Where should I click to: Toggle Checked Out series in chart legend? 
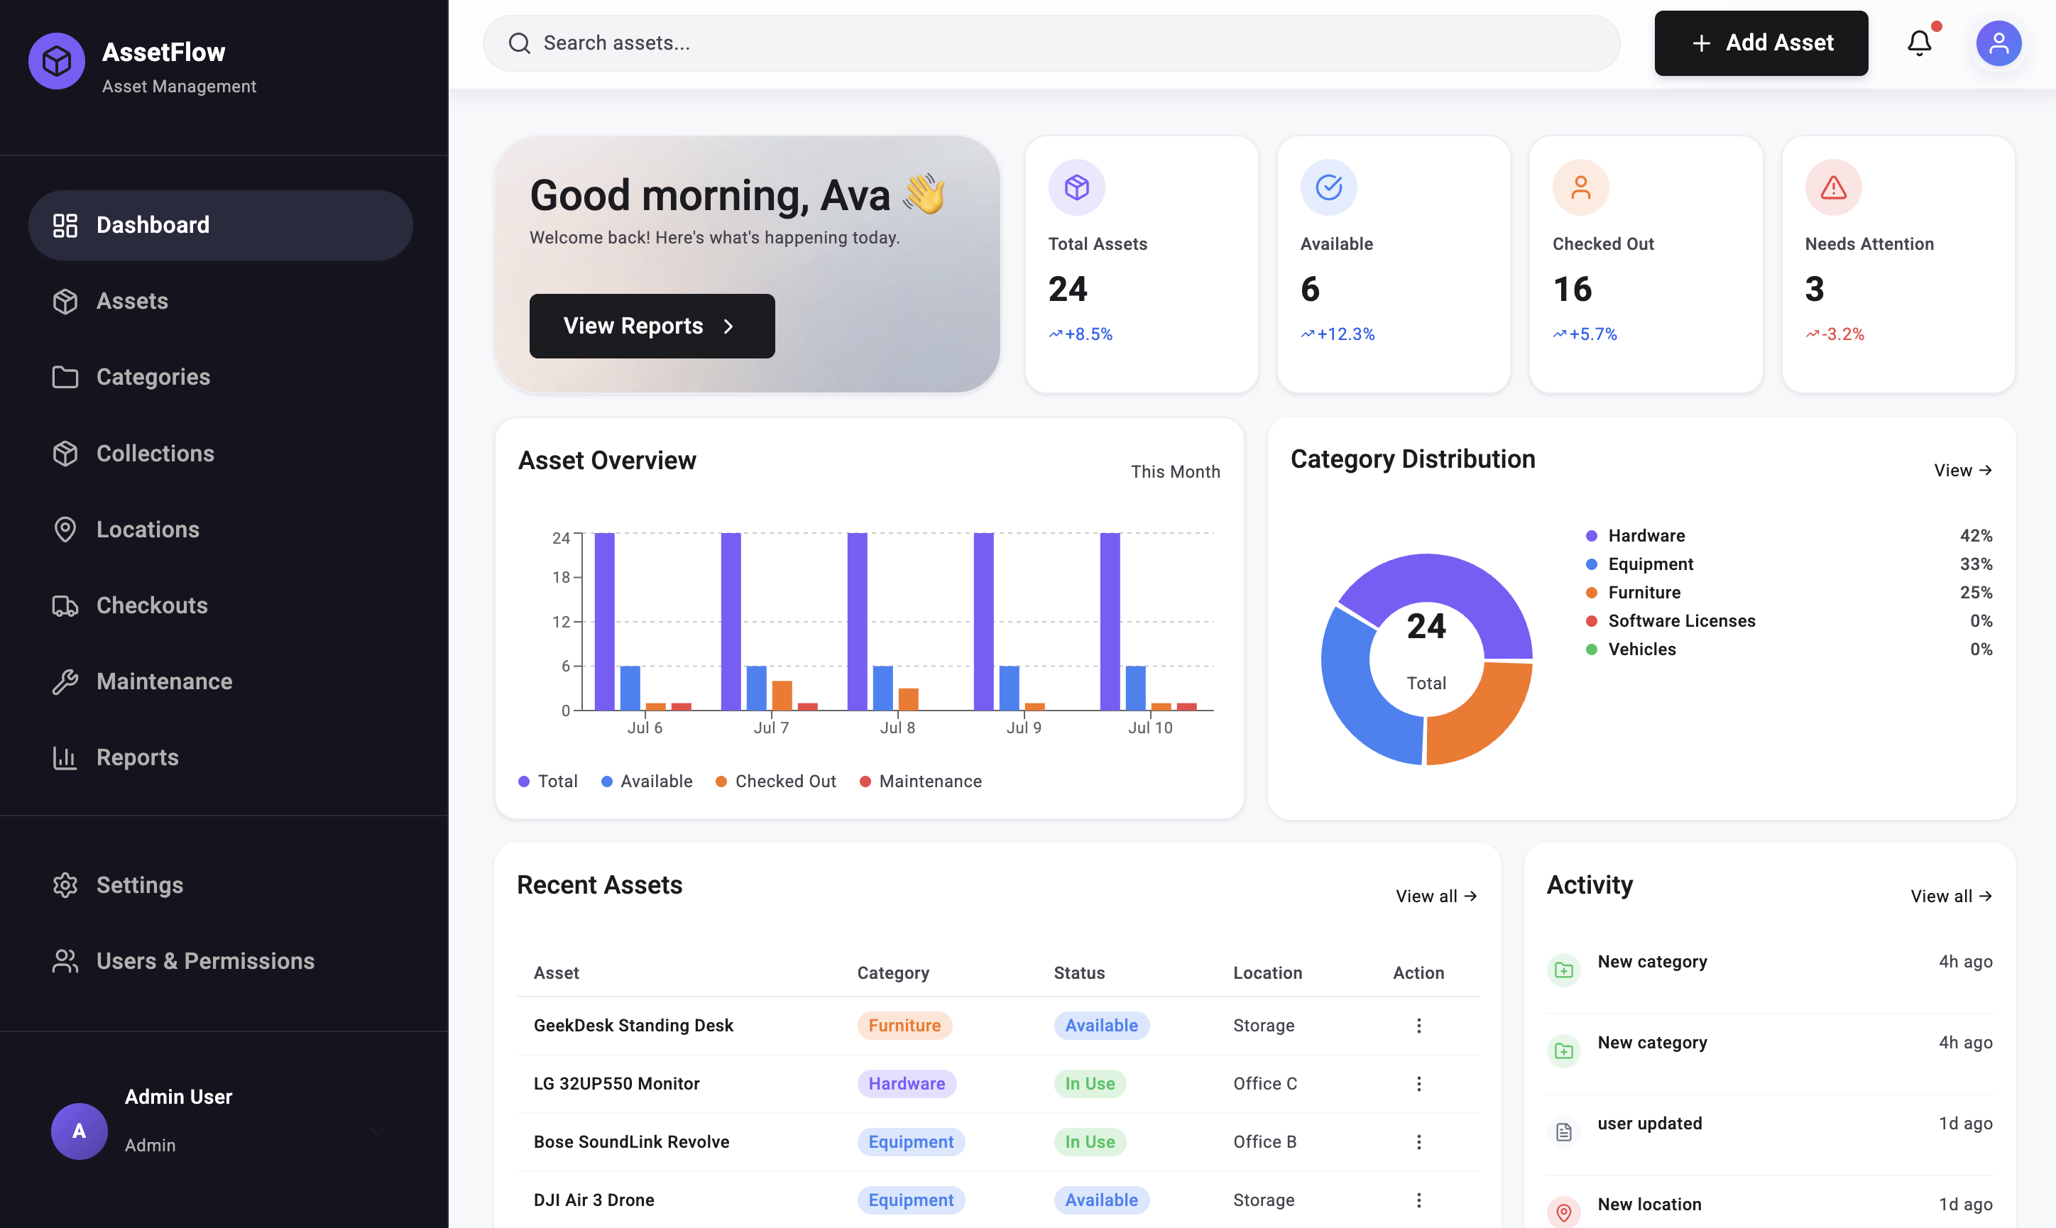775,781
